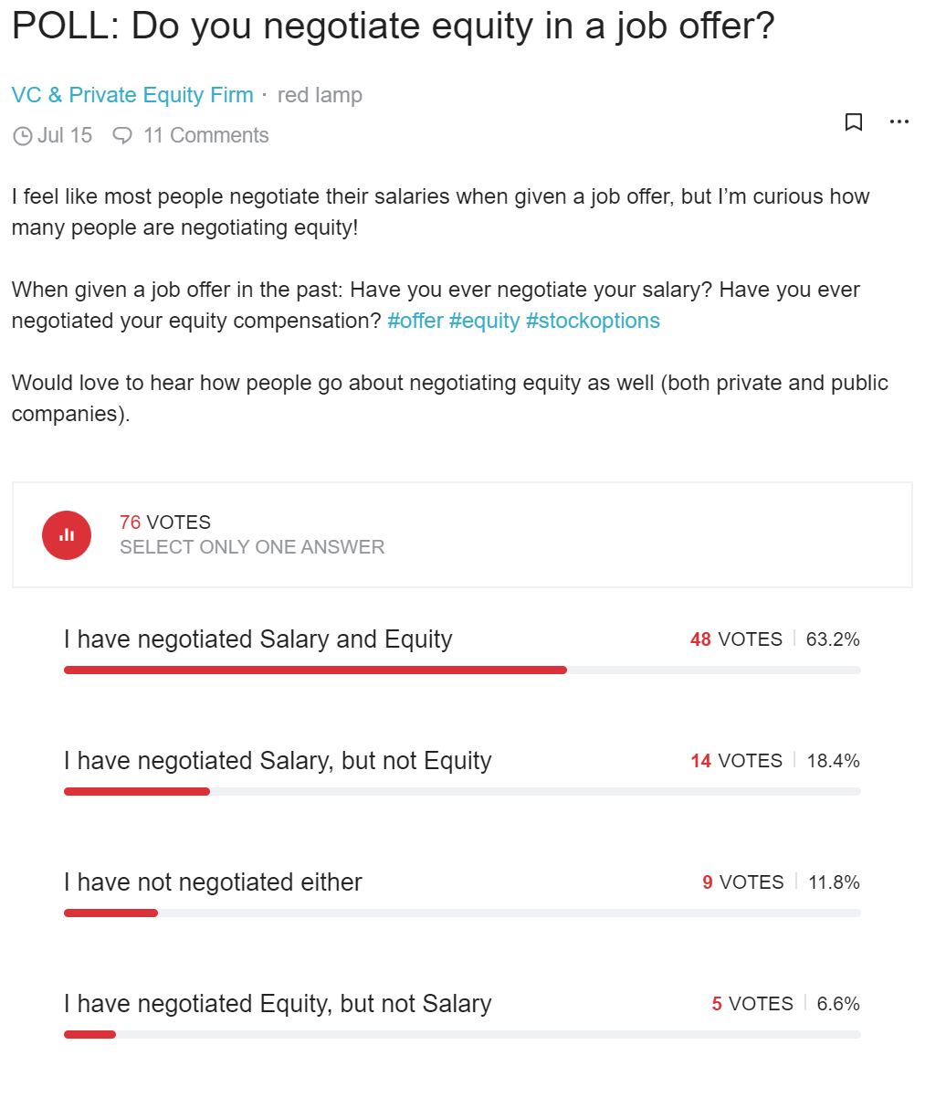
Task: View red lamp's profile
Action: (320, 94)
